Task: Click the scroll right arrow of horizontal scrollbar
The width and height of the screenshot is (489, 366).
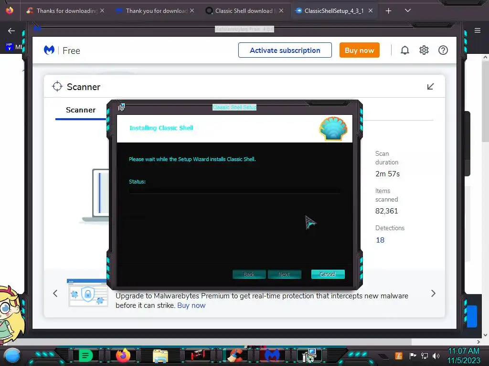Action: tap(478, 342)
